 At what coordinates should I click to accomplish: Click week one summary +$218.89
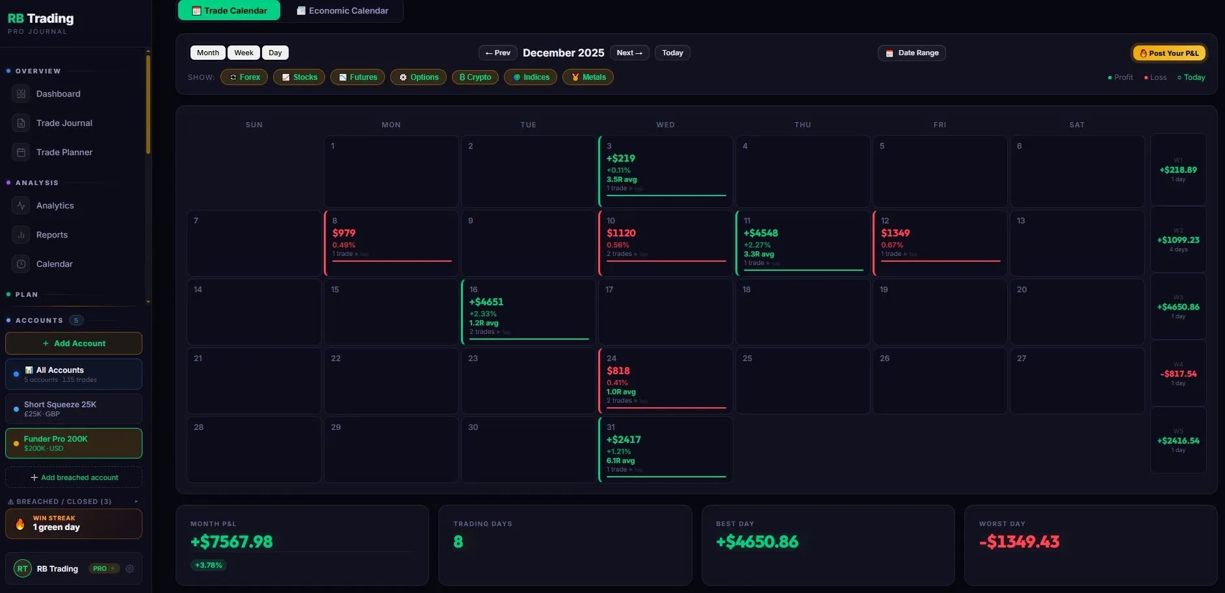(1178, 170)
